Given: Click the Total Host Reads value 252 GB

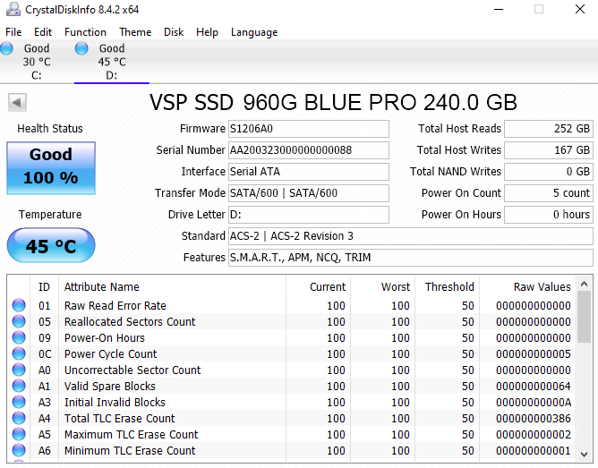Looking at the screenshot, I should (549, 129).
